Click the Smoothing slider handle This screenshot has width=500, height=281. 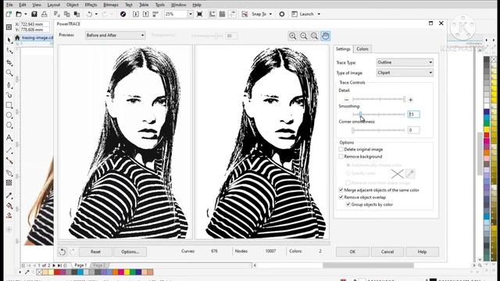[360, 115]
